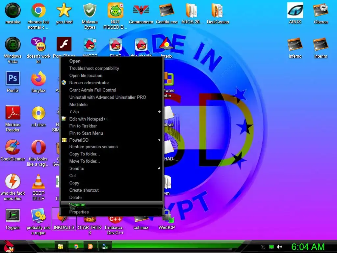The image size is (337, 253).
Task: Choose Edit with Notepad++
Action: point(112,119)
